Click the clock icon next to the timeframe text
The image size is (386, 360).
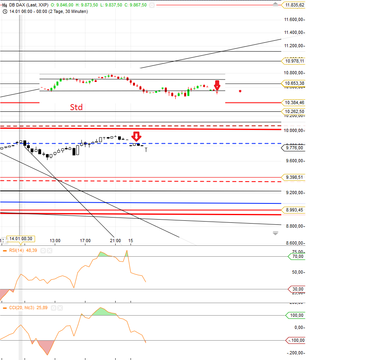pos(6,12)
